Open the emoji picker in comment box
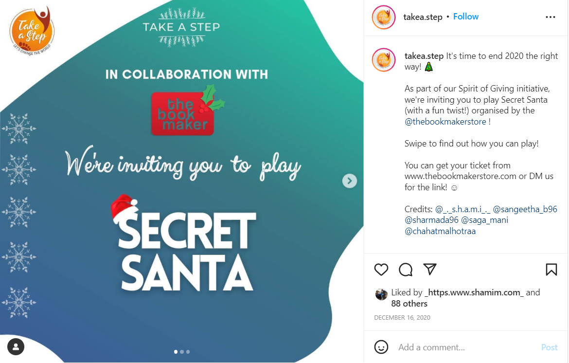569x363 pixels. point(381,347)
